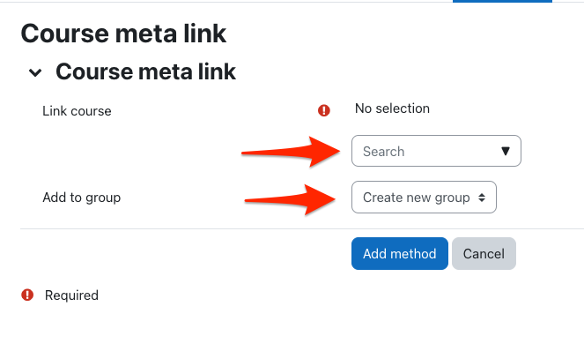Open the Search course list arrow
The image size is (584, 351).
click(x=505, y=151)
